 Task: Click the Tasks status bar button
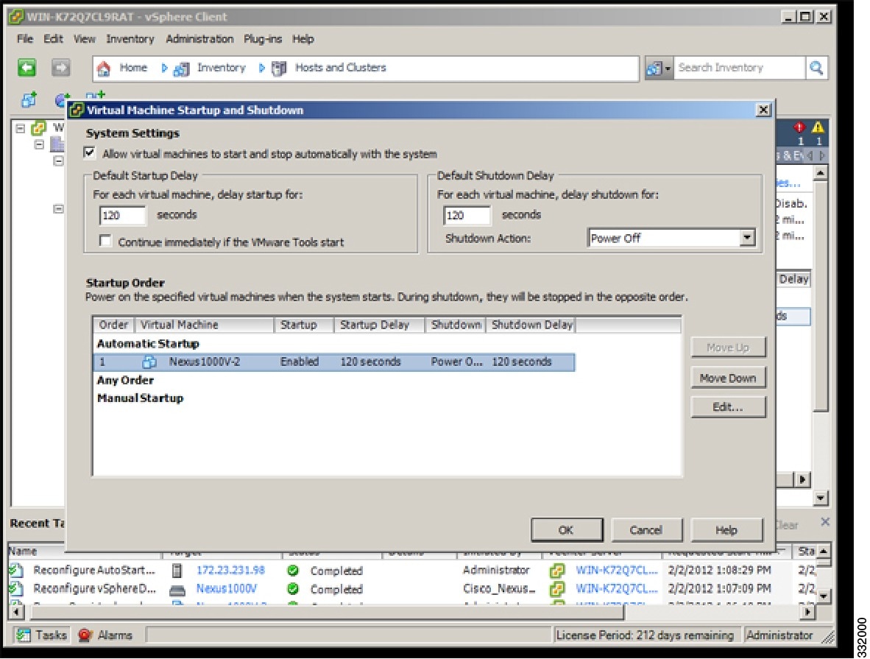click(x=42, y=635)
